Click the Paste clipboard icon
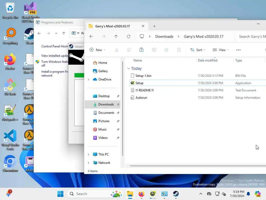 click(142, 50)
